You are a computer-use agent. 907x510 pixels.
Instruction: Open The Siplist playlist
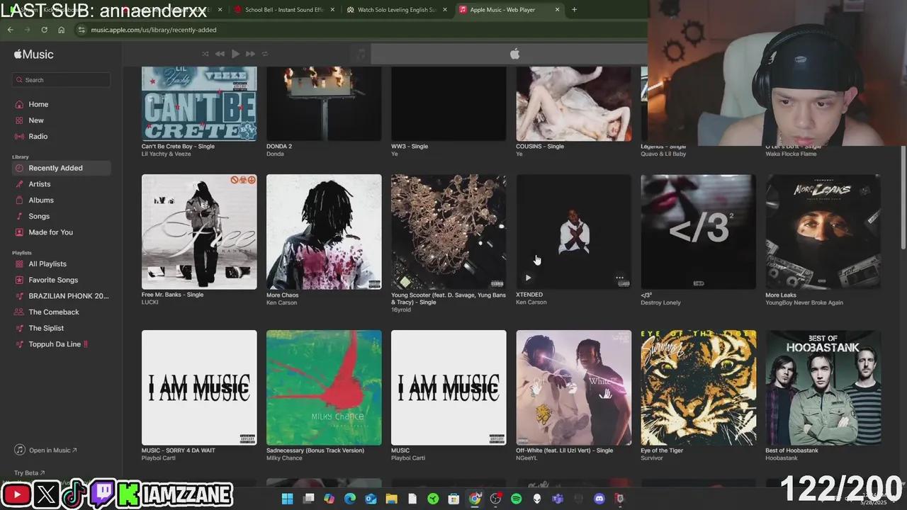[x=46, y=328]
